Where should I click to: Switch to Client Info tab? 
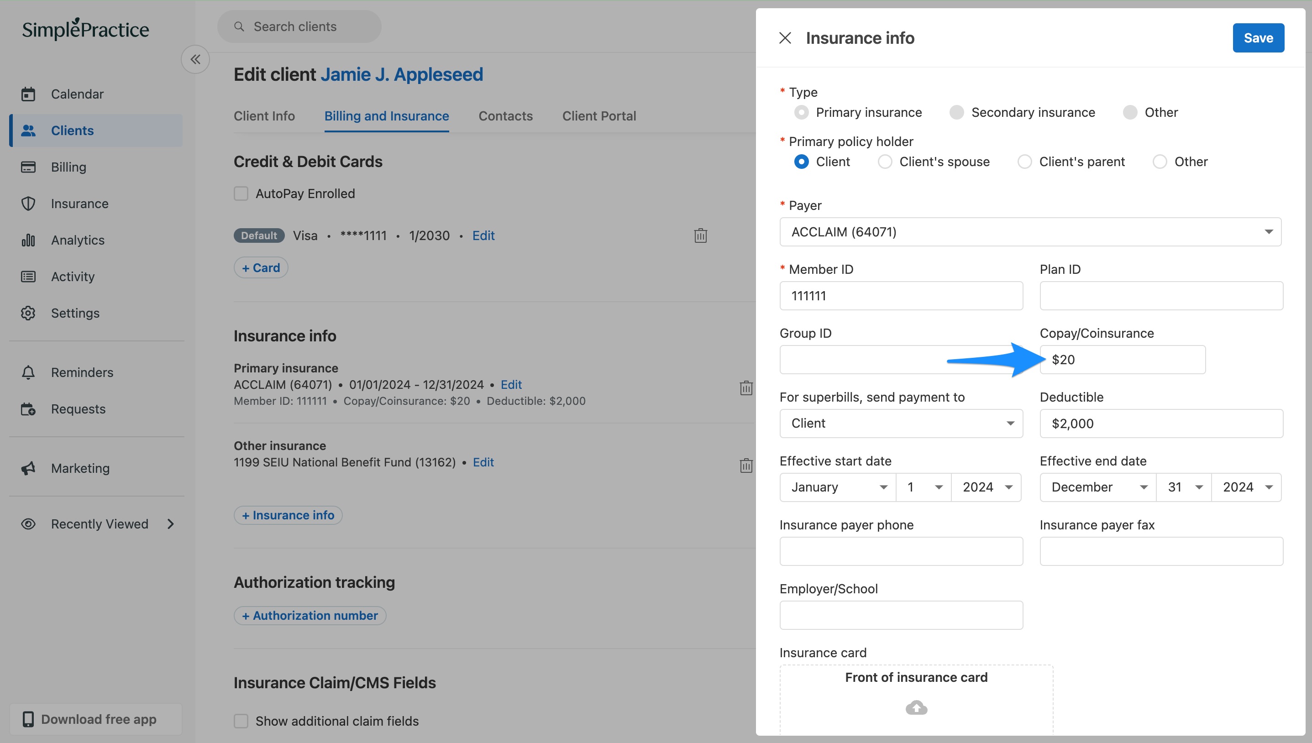click(x=264, y=116)
